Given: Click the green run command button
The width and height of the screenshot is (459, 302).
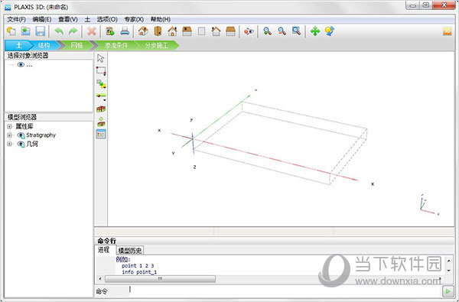Looking at the screenshot, I should pyautogui.click(x=448, y=291).
